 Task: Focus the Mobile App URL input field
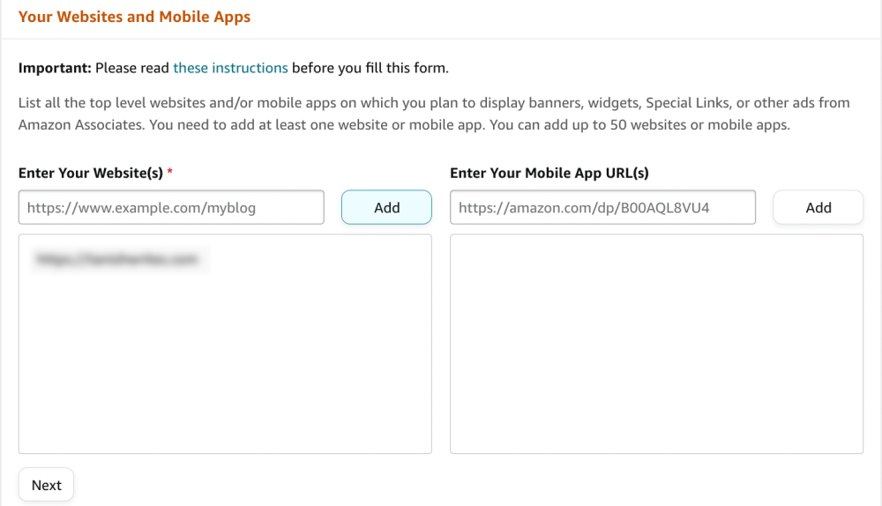(602, 207)
